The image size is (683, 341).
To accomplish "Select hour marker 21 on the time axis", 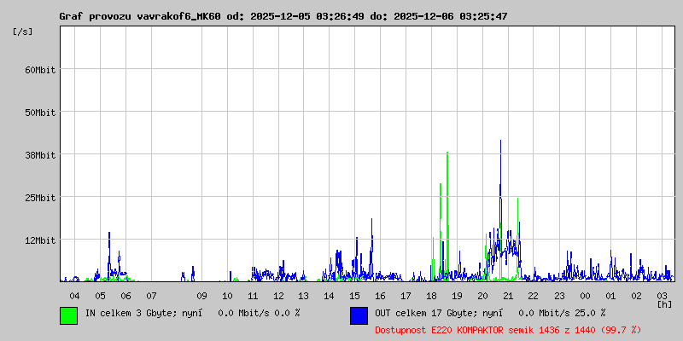I will [x=508, y=296].
